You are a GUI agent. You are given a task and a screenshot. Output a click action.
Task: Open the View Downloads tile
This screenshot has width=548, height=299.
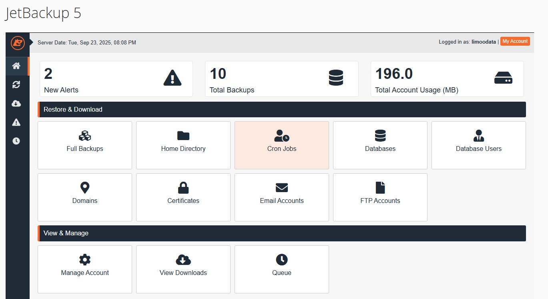tap(183, 269)
